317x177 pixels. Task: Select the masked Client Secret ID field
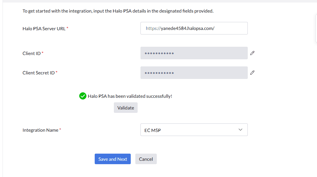(x=194, y=73)
